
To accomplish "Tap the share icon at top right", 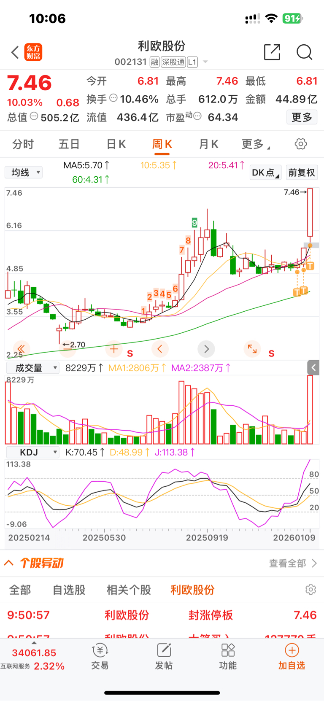I will pyautogui.click(x=272, y=52).
